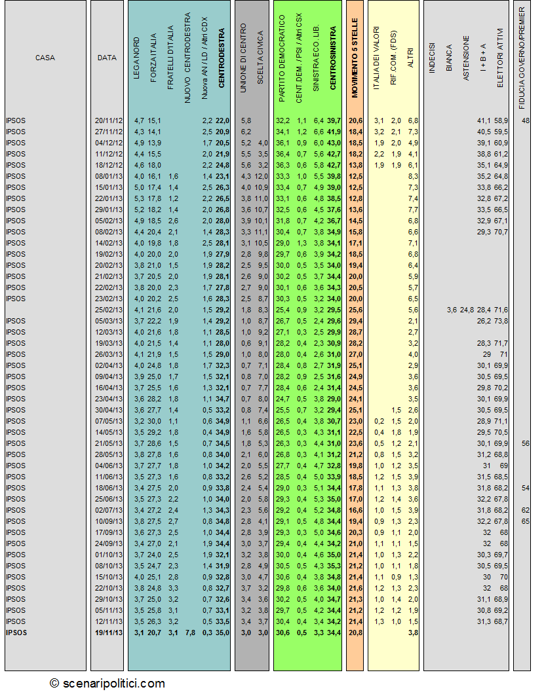Image resolution: width=544 pixels, height=698 pixels.
Task: Click the date 18/12/12
Action: tap(109, 165)
